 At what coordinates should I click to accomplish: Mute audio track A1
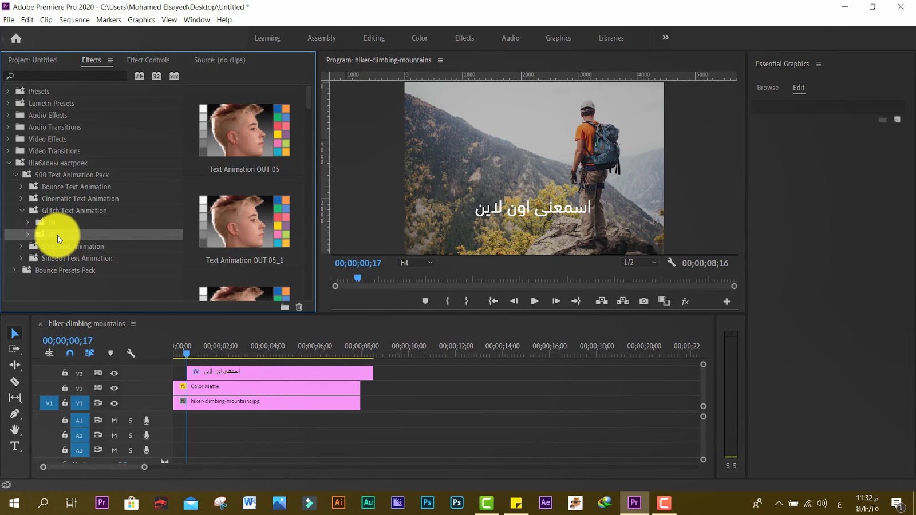114,420
